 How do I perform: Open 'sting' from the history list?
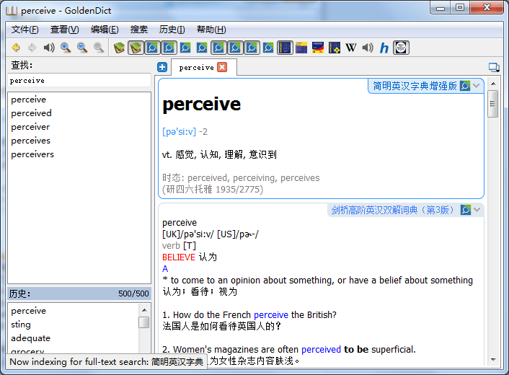[21, 325]
